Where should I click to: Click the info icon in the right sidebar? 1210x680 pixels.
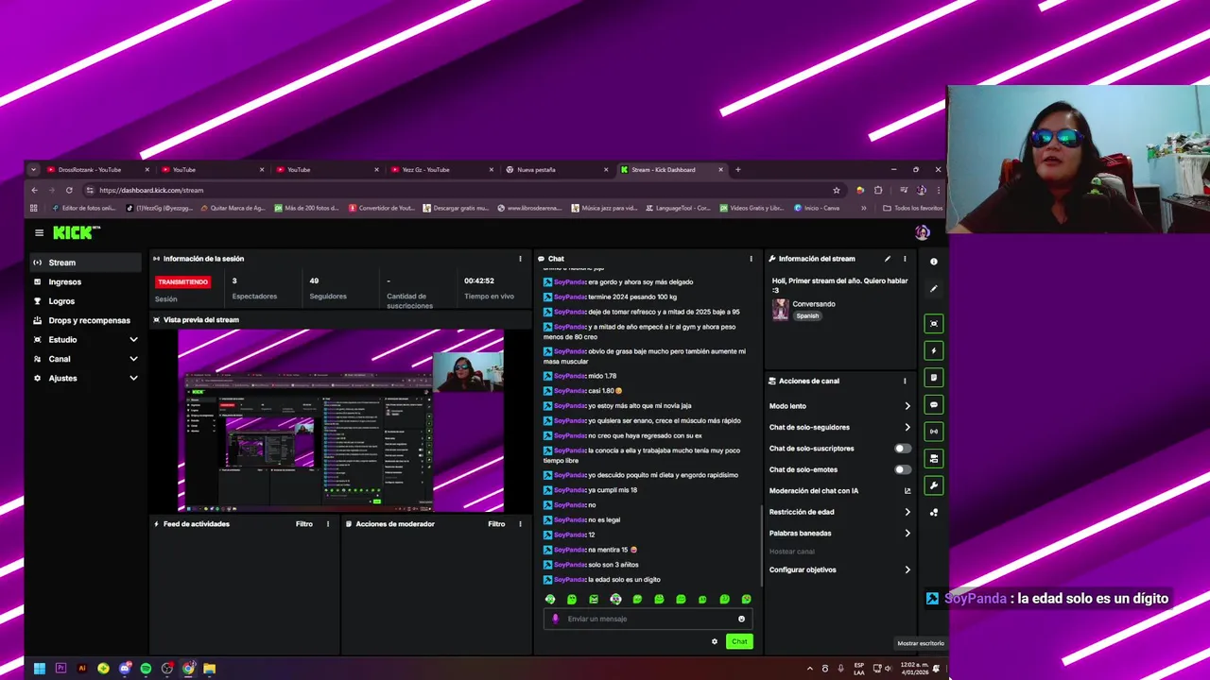pyautogui.click(x=934, y=262)
